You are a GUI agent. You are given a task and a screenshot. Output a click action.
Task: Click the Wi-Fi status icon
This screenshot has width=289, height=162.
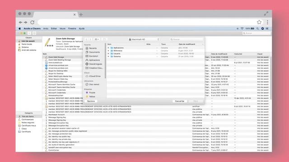(242, 28)
